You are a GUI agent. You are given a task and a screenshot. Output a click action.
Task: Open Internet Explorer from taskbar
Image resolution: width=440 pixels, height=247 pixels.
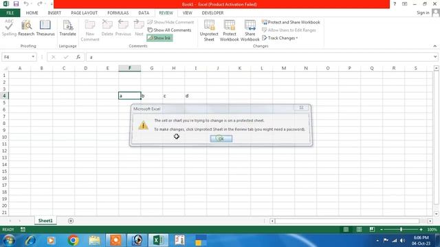pos(30,240)
